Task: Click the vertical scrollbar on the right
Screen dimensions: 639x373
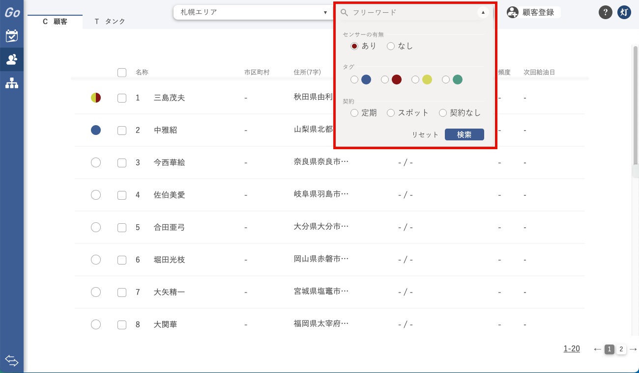Action: pos(635,106)
